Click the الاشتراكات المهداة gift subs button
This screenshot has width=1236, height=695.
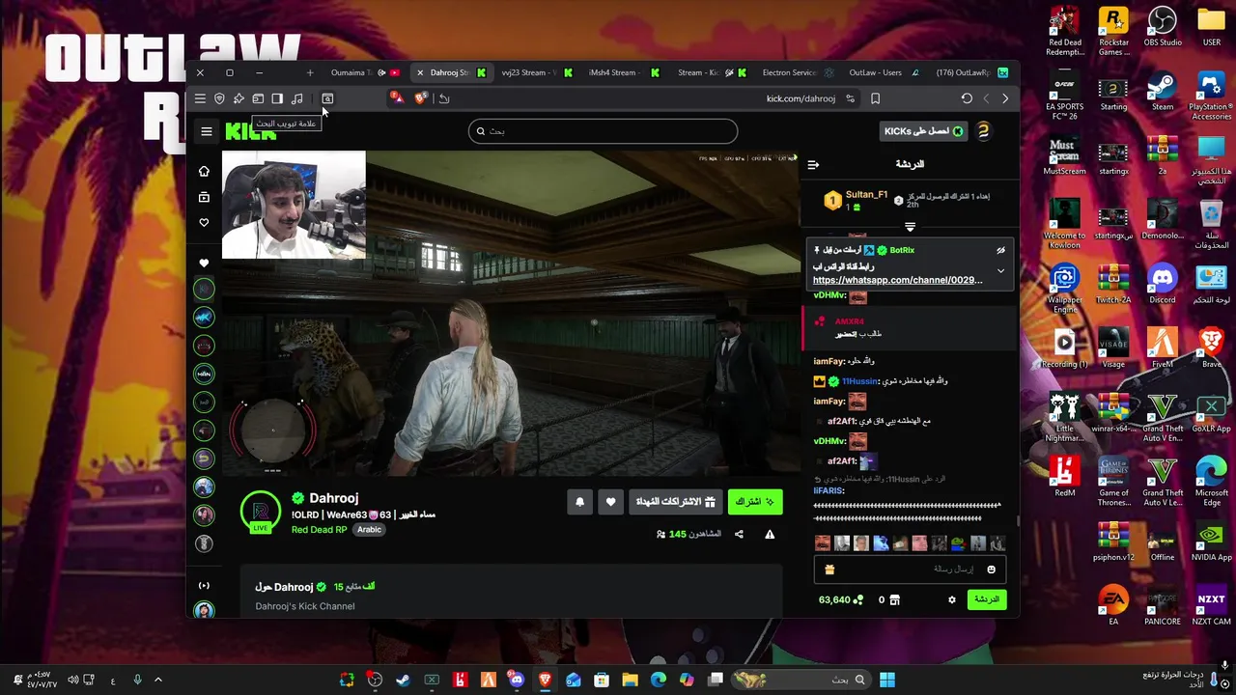675,502
